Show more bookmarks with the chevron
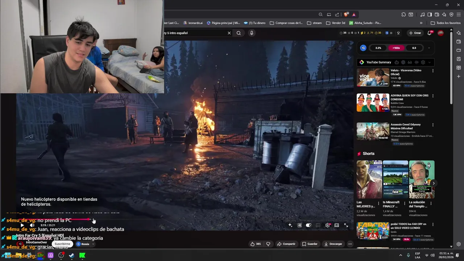The height and width of the screenshot is (261, 464). 421,23
